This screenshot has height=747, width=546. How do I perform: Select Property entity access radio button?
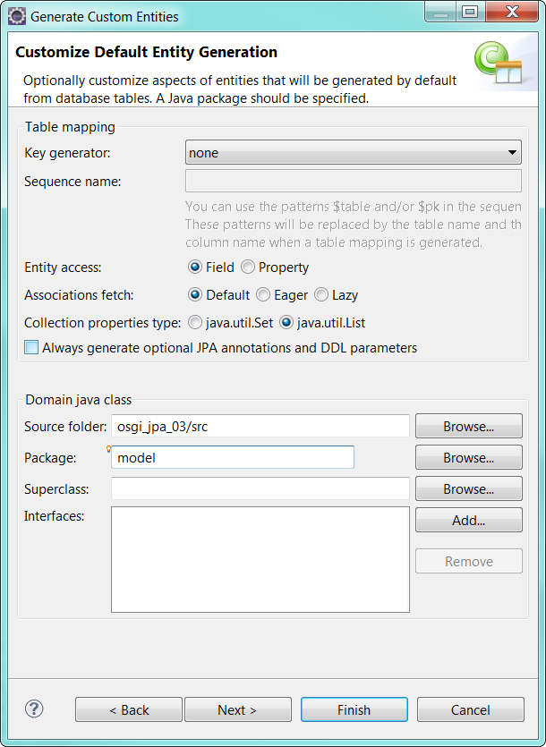248,267
